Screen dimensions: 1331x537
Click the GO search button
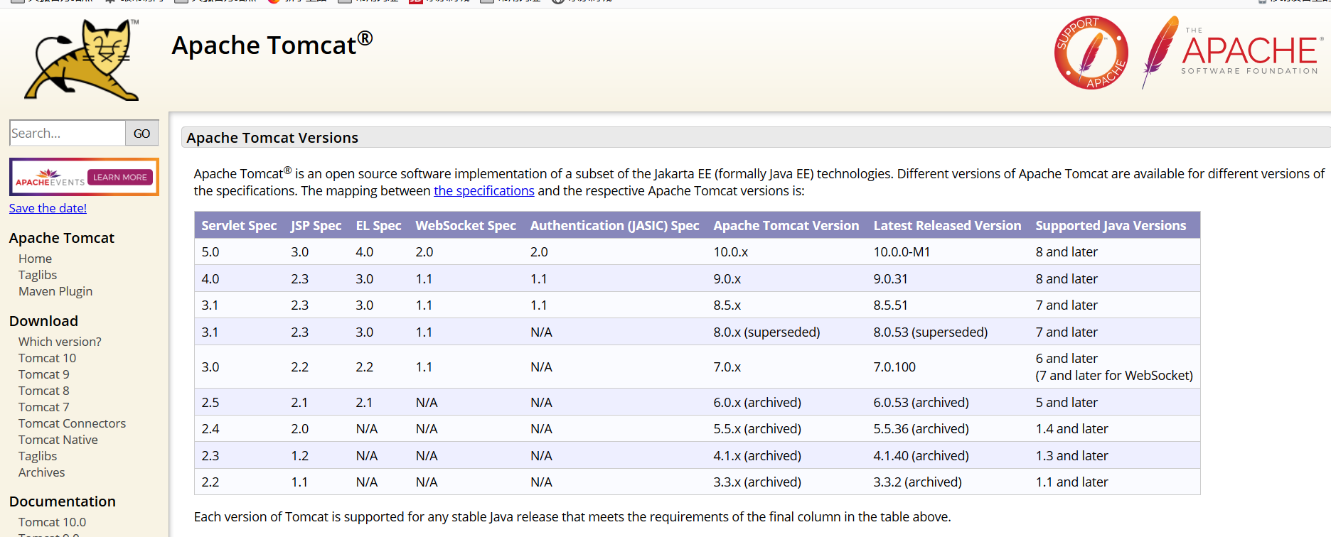pos(141,133)
